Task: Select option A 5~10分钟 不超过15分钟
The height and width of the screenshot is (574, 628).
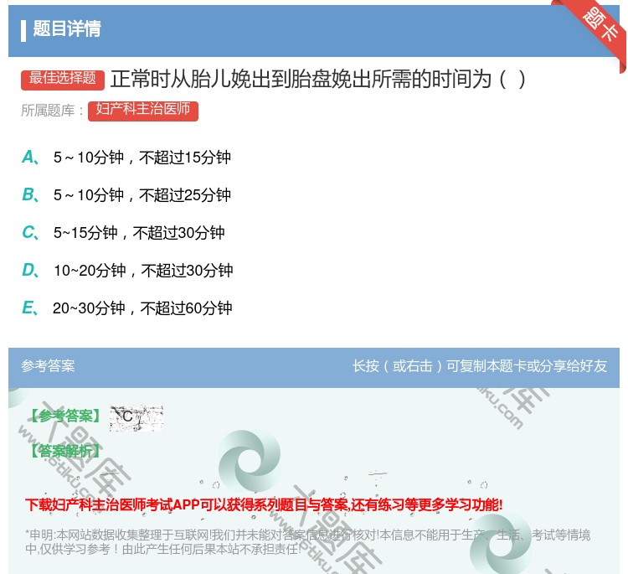Action: 126,158
